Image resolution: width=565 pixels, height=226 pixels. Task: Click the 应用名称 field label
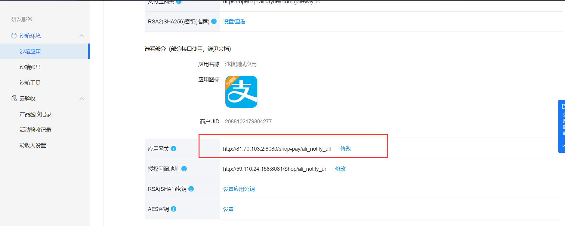(209, 64)
